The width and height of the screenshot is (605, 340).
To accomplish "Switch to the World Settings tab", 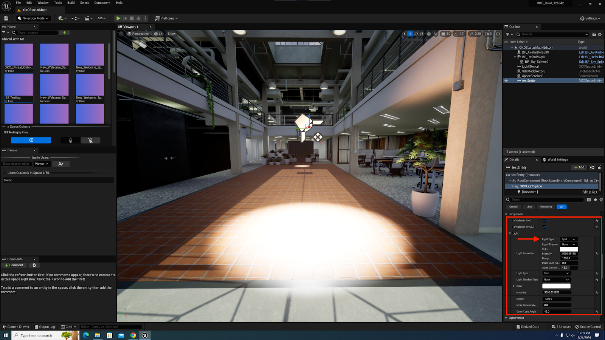I will [x=557, y=160].
